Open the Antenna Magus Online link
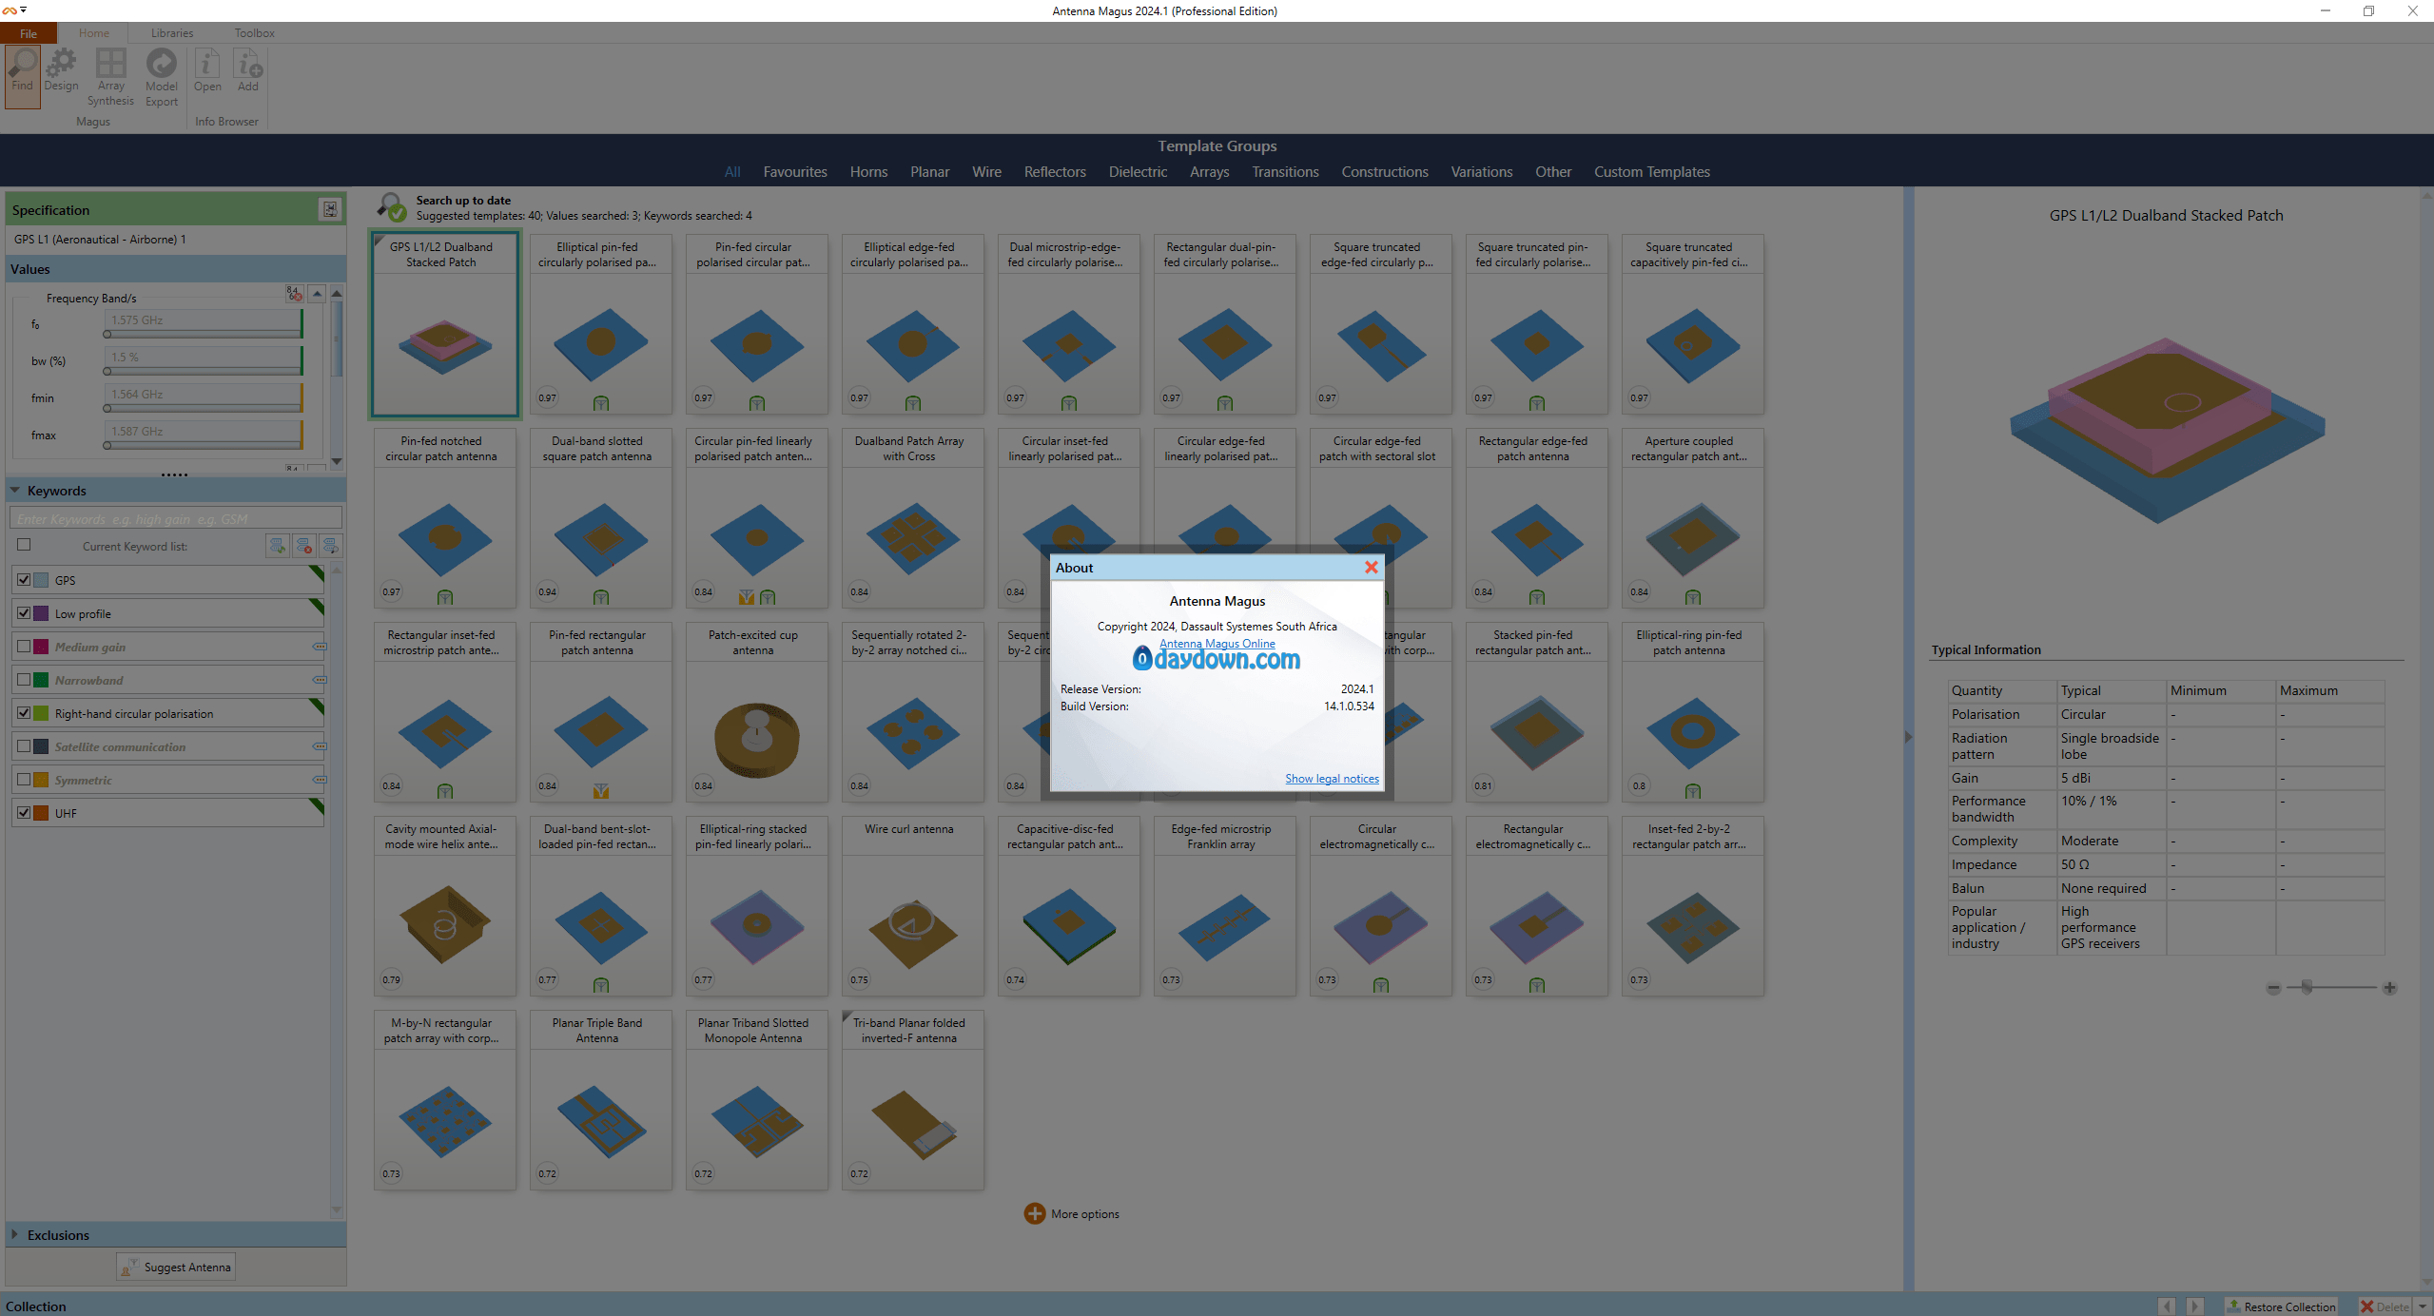 (1217, 644)
